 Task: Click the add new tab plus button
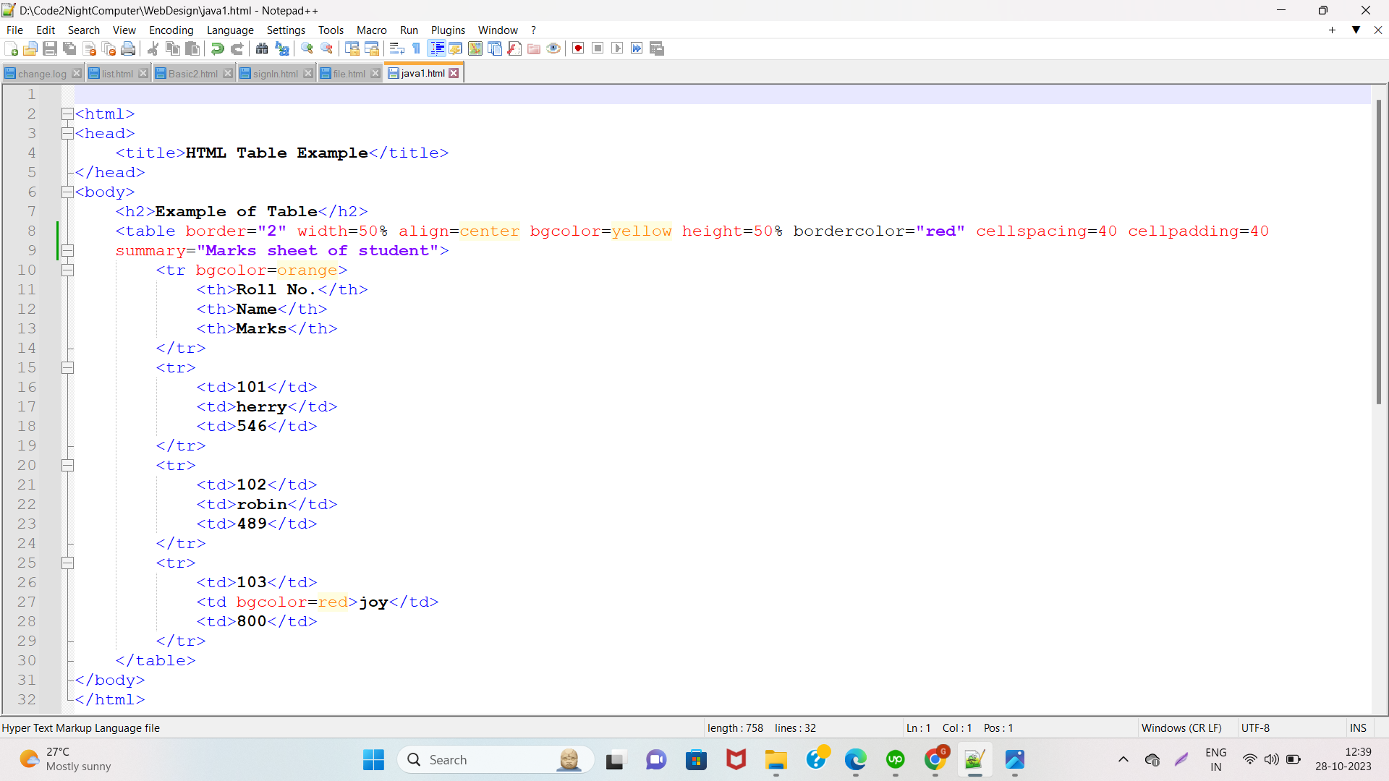1332,30
